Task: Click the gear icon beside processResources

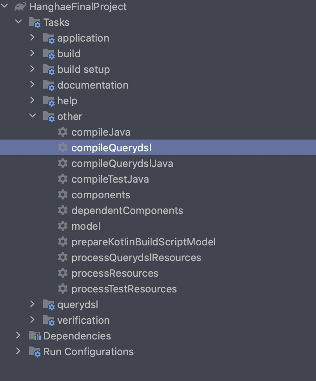Action: click(63, 273)
